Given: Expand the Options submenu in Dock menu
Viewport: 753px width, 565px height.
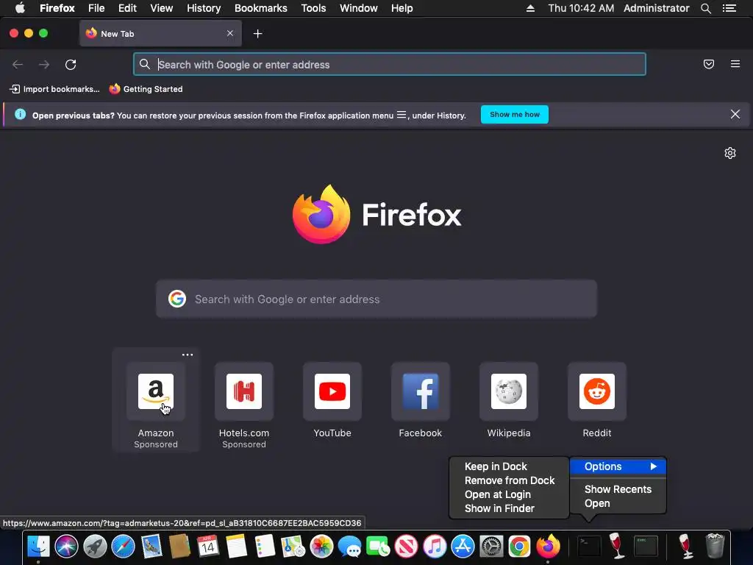Looking at the screenshot, I should point(618,466).
